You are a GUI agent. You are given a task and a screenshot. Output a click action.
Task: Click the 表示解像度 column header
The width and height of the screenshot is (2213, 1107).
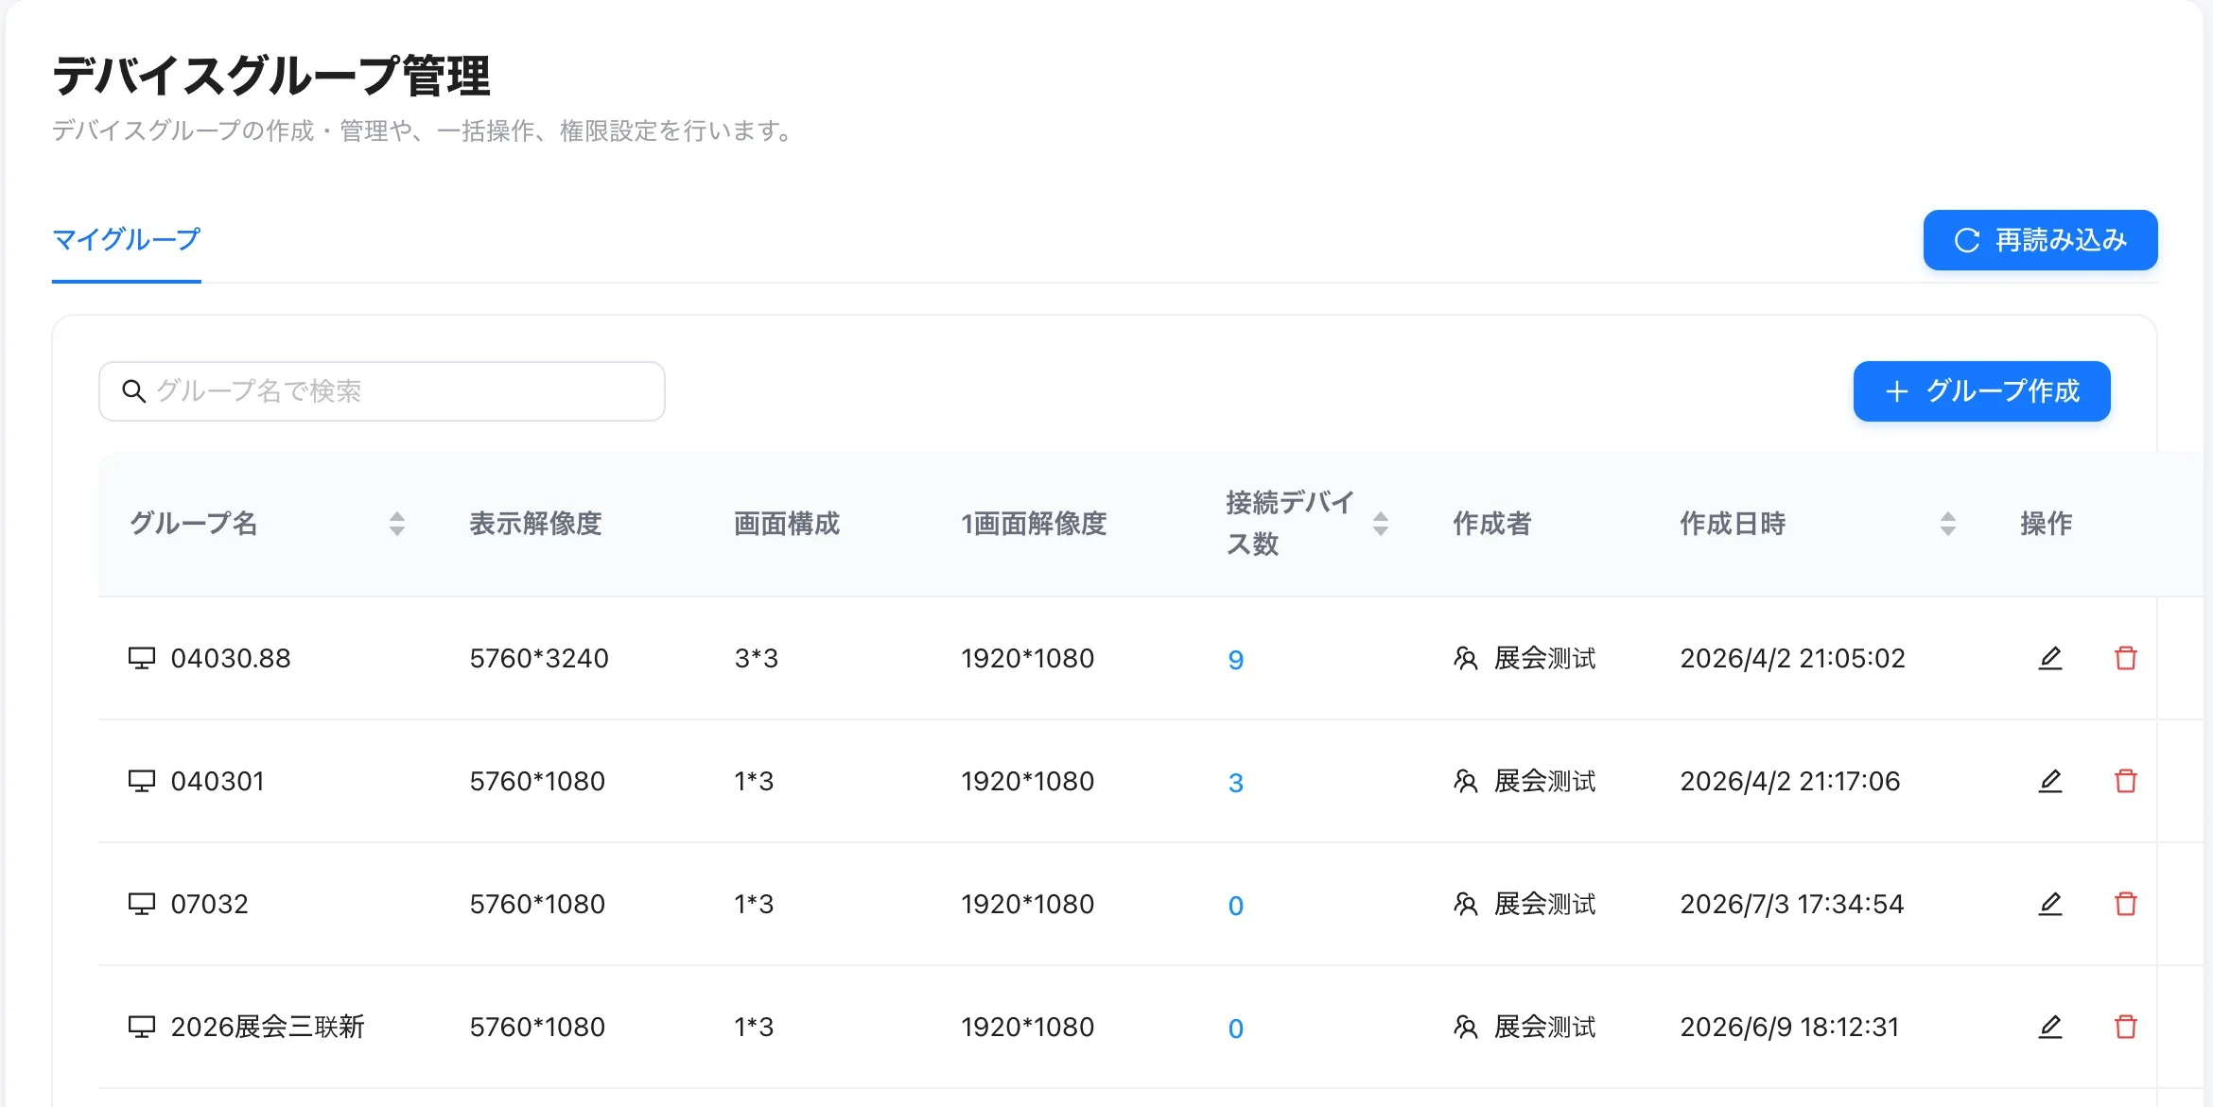[535, 524]
